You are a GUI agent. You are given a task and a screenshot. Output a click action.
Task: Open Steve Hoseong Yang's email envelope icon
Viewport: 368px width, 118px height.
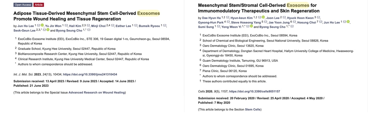(265, 22)
